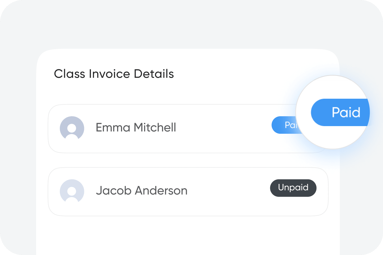Image resolution: width=383 pixels, height=255 pixels.
Task: Click the Class Invoice Details heading
Action: 114,74
